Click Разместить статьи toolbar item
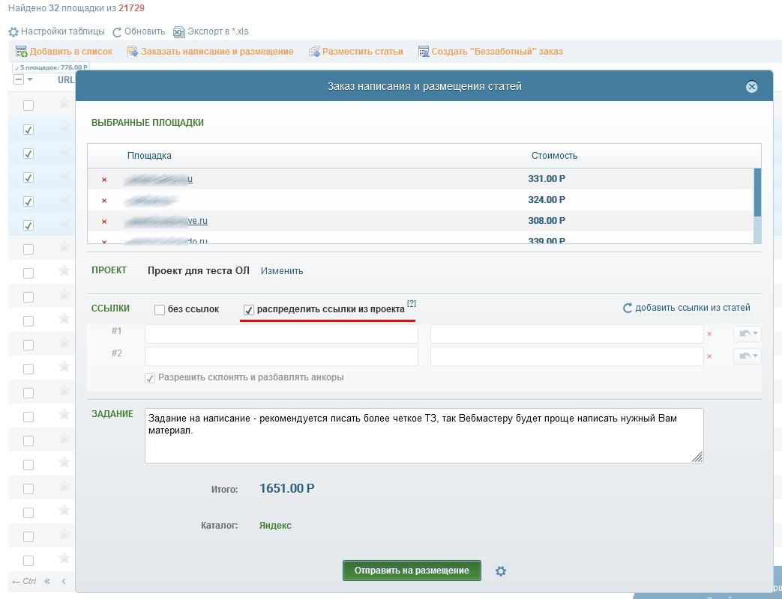The image size is (782, 599). (356, 51)
